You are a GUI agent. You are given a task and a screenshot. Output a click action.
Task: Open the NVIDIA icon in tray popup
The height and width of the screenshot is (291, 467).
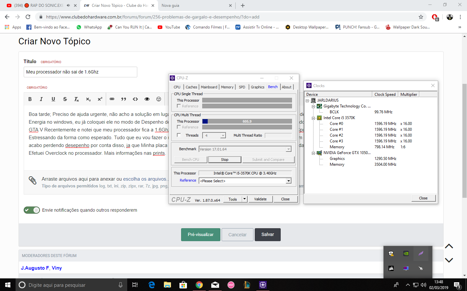click(x=406, y=253)
